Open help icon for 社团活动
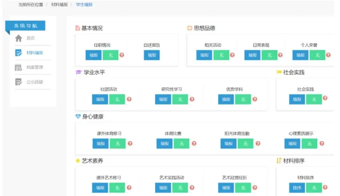Viewport: 340px width, 196px height. [129, 99]
